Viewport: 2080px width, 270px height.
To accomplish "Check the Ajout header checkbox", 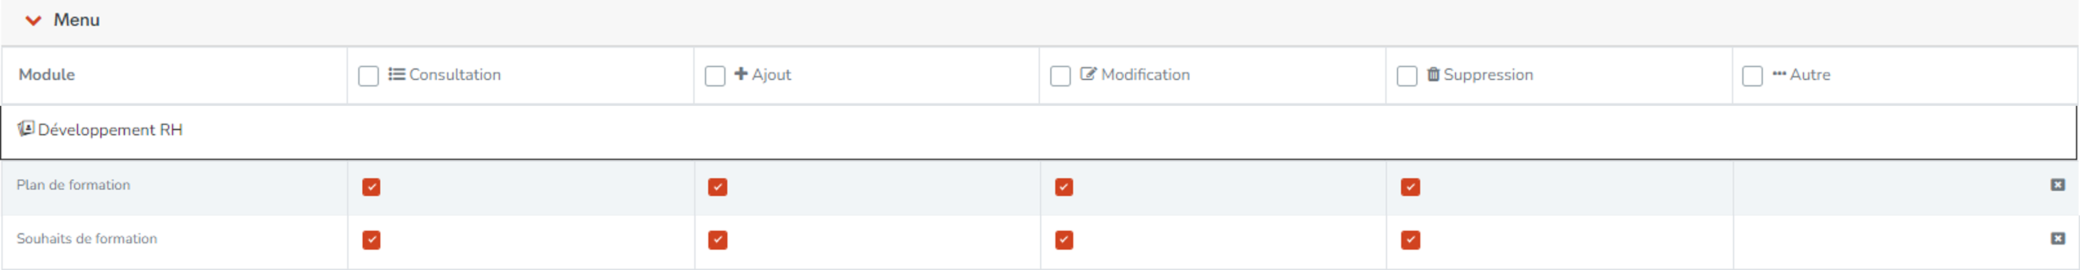I will click(715, 76).
